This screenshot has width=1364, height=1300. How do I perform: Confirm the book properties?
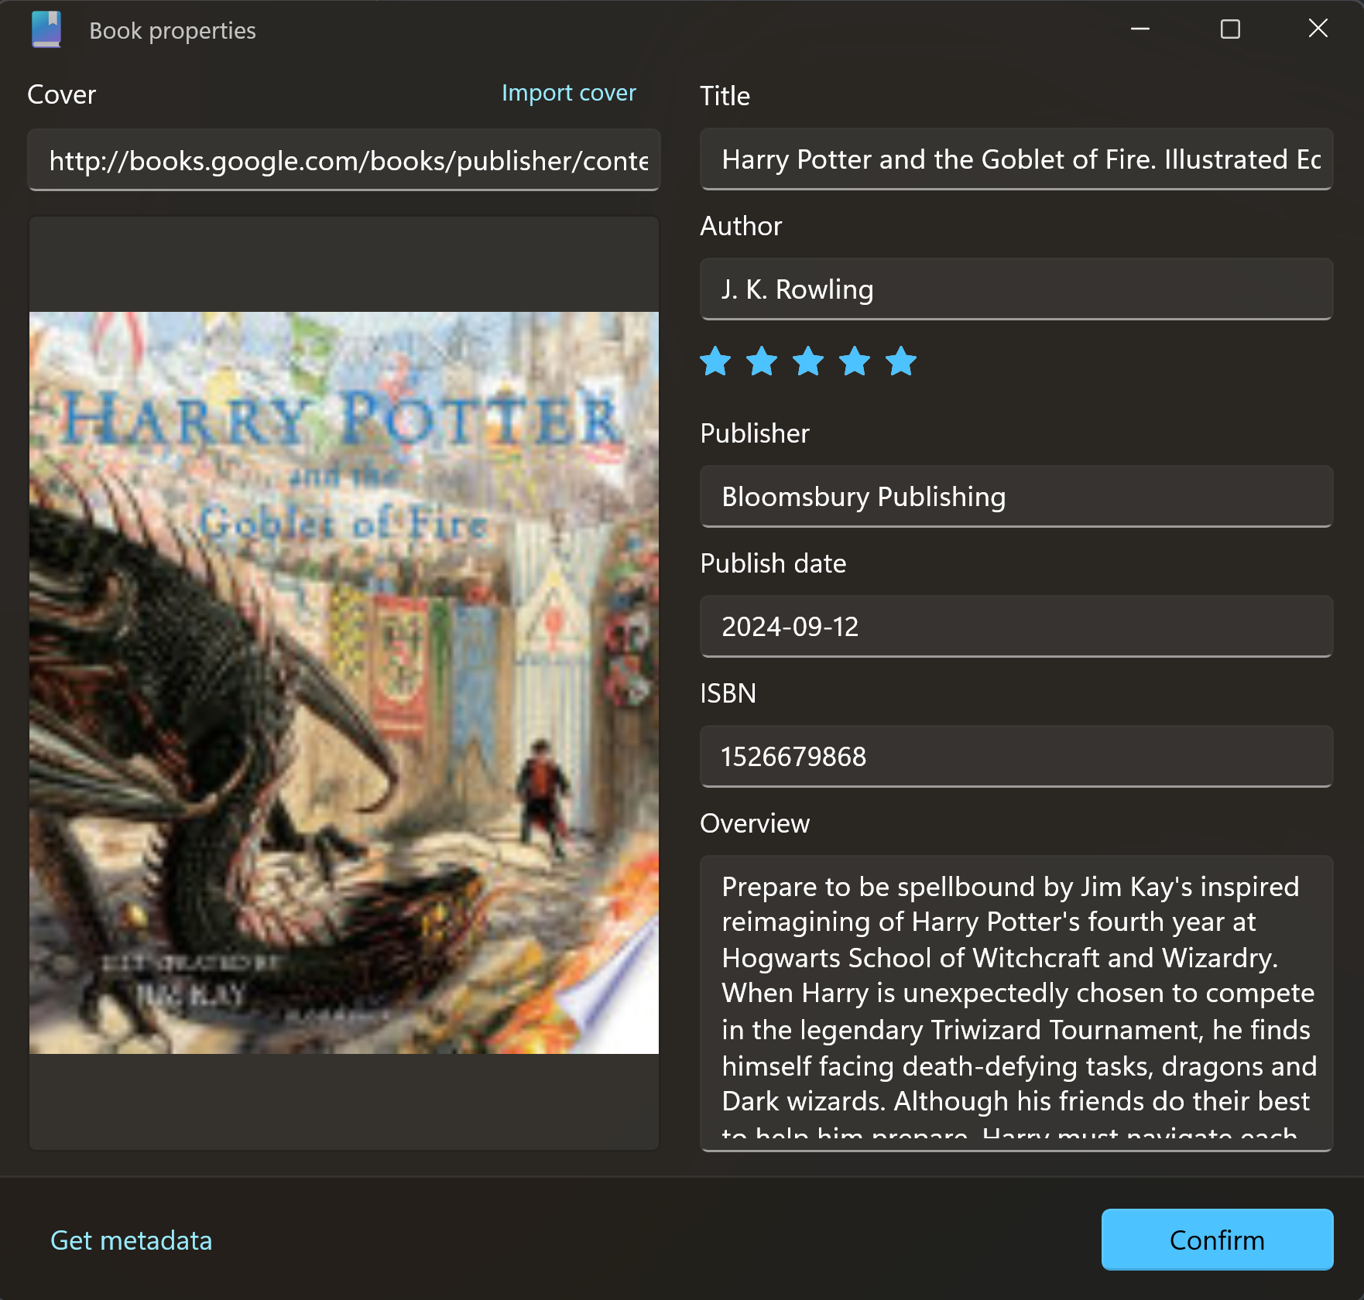point(1217,1240)
